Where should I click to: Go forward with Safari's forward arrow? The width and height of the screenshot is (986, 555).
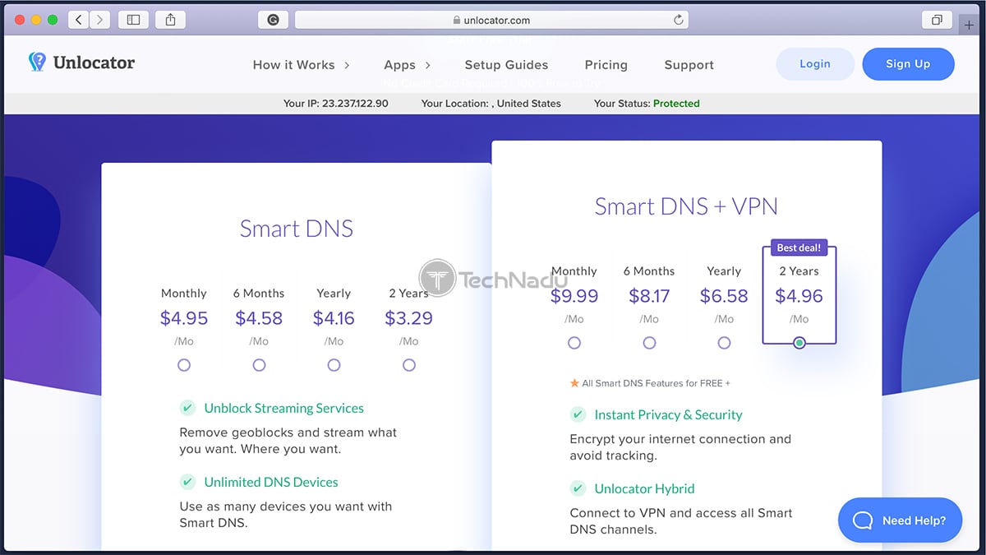click(x=100, y=20)
